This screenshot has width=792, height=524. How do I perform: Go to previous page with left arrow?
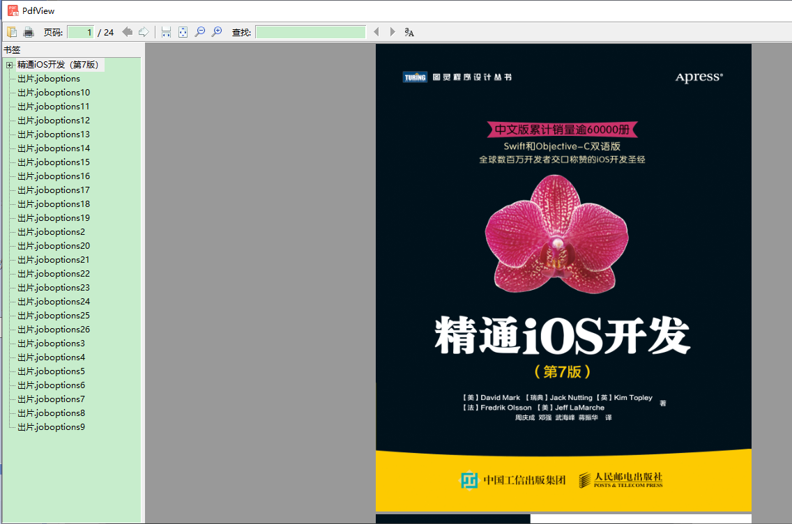(128, 32)
